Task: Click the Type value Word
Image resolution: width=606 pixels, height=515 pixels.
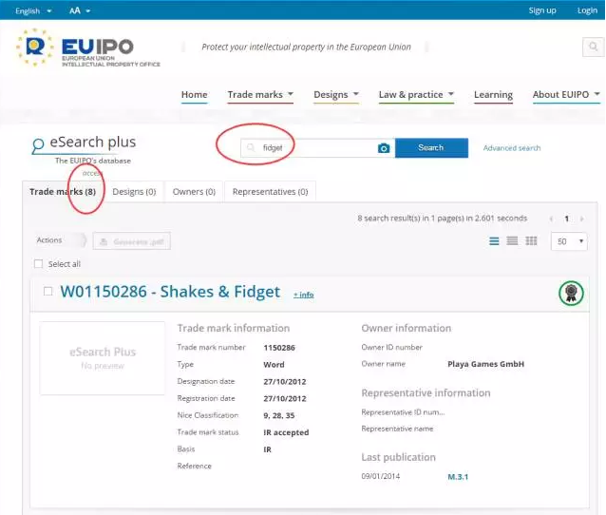Action: coord(274,365)
